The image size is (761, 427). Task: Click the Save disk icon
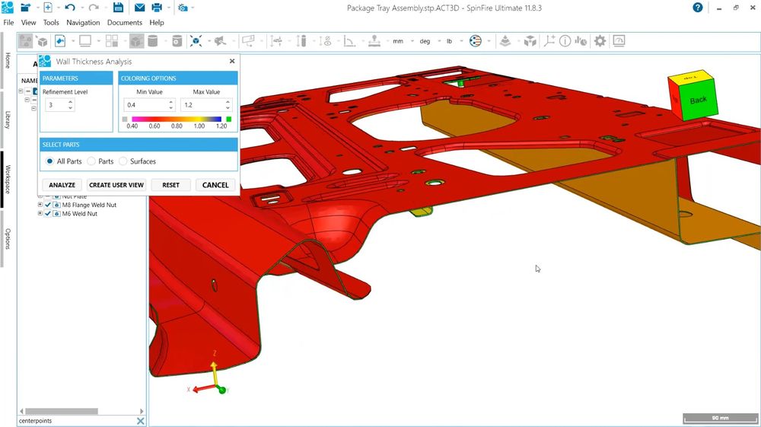point(118,8)
